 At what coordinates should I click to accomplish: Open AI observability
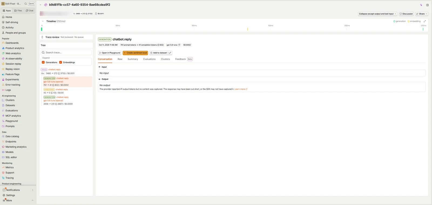pyautogui.click(x=14, y=59)
